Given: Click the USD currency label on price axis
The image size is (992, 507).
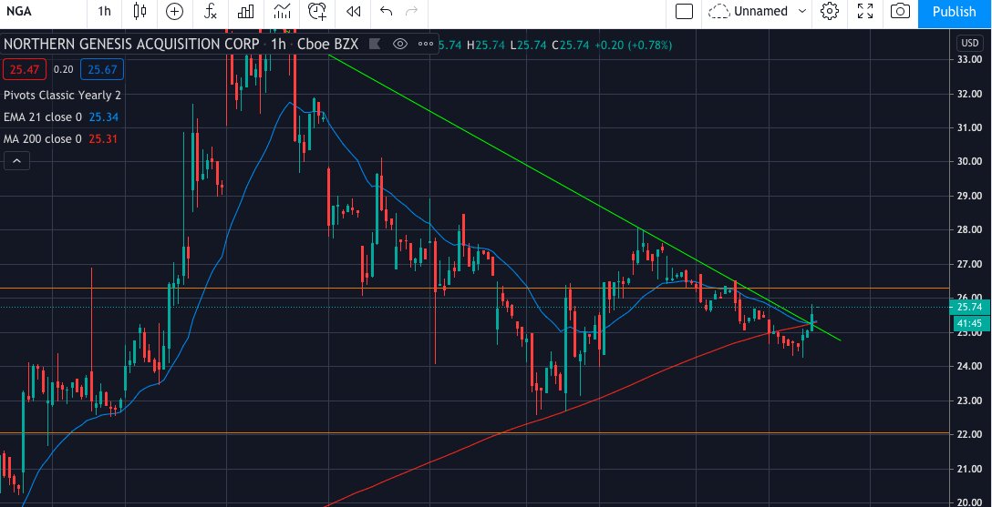Looking at the screenshot, I should coord(969,43).
